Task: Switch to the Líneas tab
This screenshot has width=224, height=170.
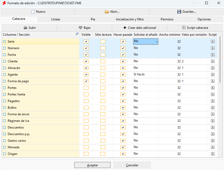Action: [x=56, y=19]
